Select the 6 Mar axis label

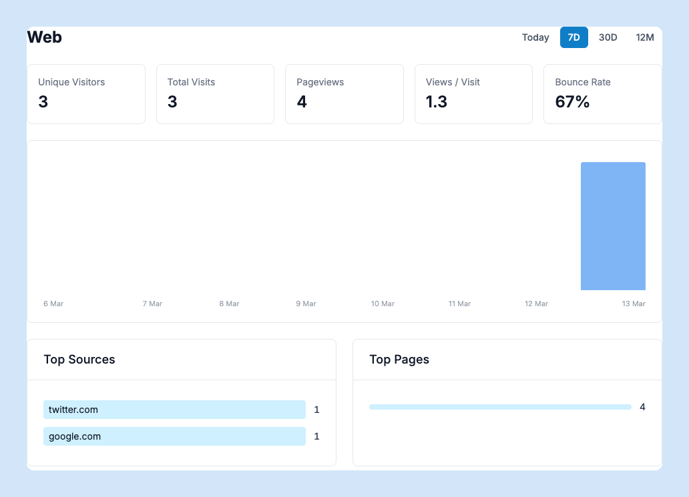(53, 304)
